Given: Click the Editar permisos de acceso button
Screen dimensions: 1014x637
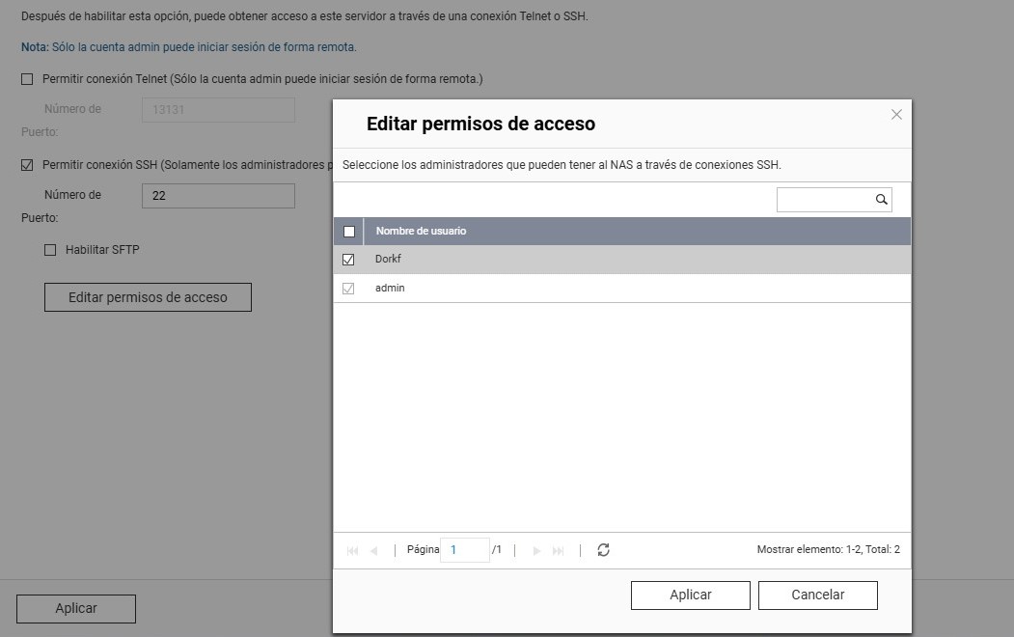Looking at the screenshot, I should point(148,297).
